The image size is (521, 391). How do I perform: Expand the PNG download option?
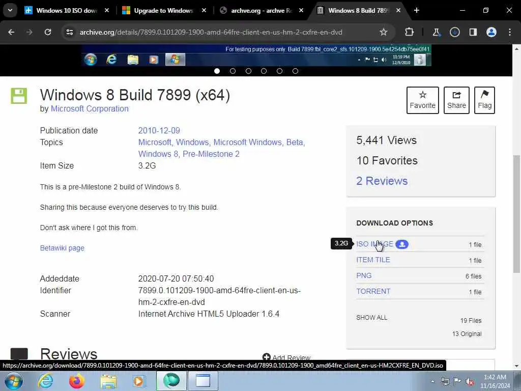pyautogui.click(x=364, y=275)
